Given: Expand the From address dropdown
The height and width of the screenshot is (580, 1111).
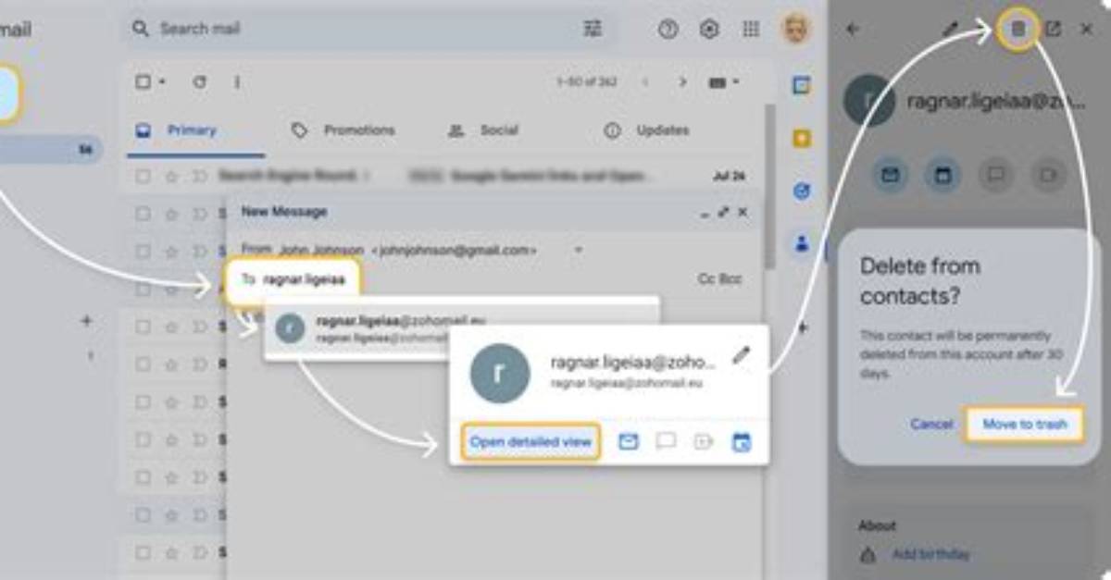Looking at the screenshot, I should tap(578, 250).
